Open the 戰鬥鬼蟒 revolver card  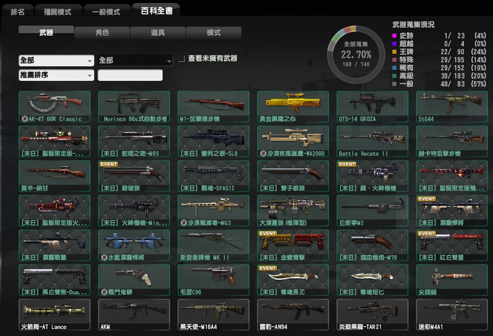tap(134, 280)
